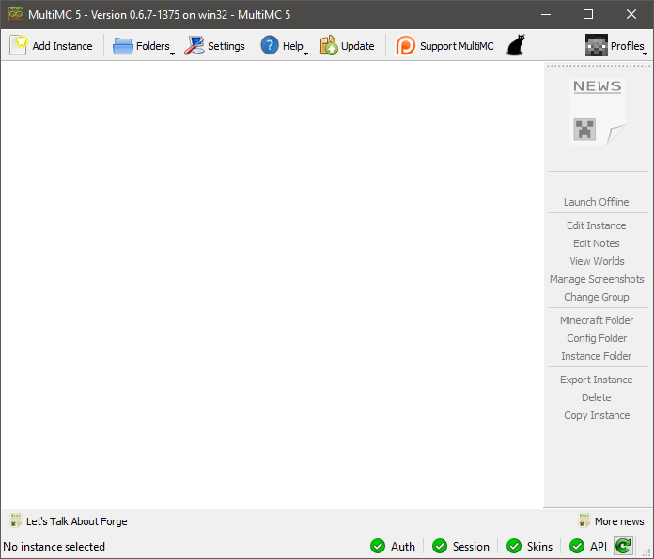Click the green refresh status icon
Image resolution: width=654 pixels, height=559 pixels.
623,546
